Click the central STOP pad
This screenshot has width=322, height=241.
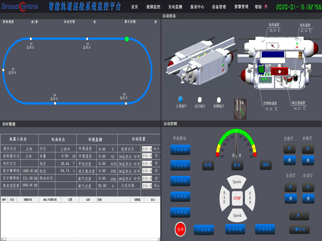237,198
